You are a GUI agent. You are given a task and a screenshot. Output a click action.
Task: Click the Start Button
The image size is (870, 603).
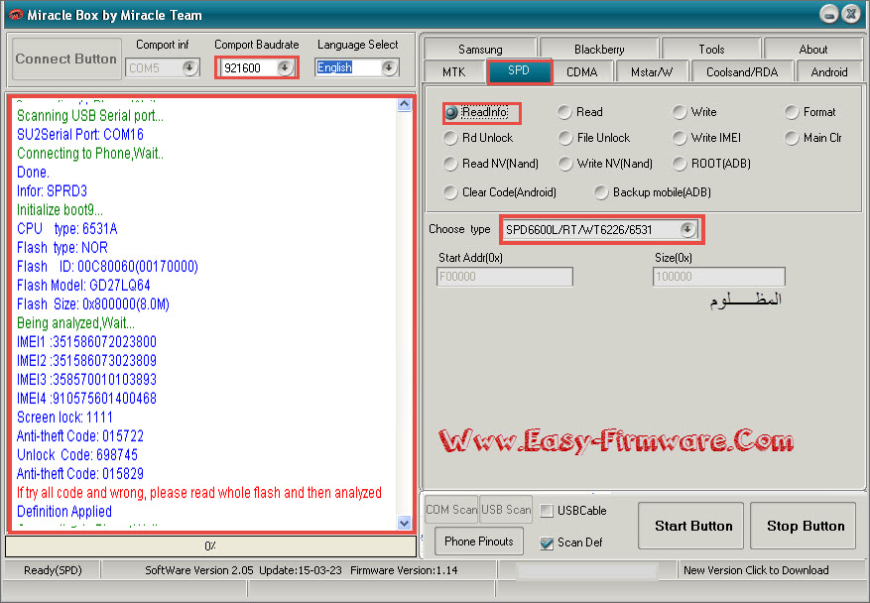point(690,526)
